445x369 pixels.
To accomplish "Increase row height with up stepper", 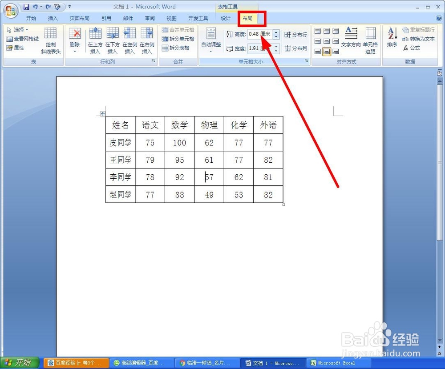I will click(276, 32).
